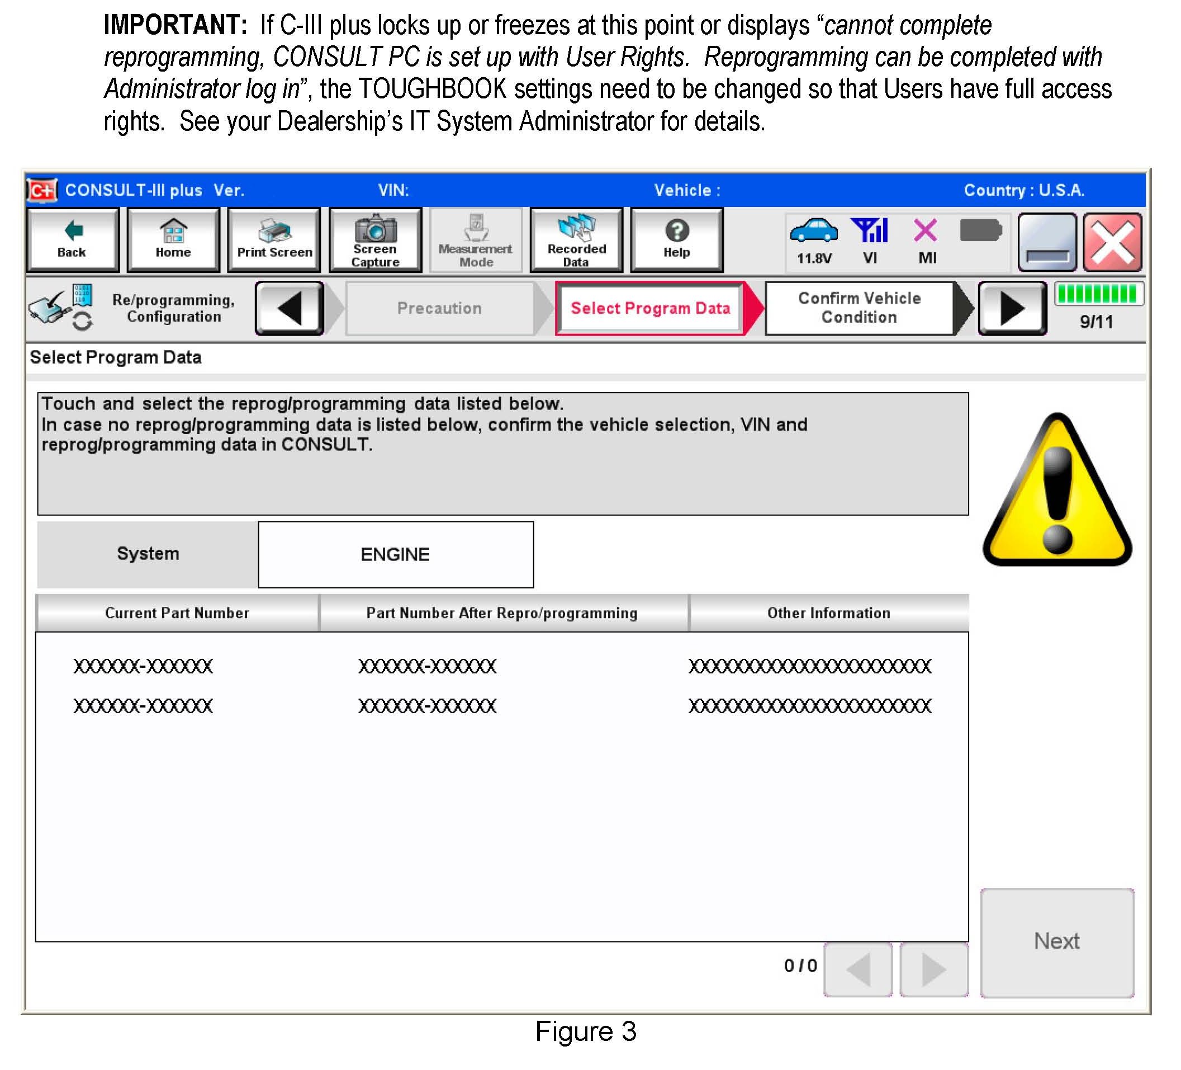
Task: Take a Screen Capture
Action: click(x=376, y=240)
